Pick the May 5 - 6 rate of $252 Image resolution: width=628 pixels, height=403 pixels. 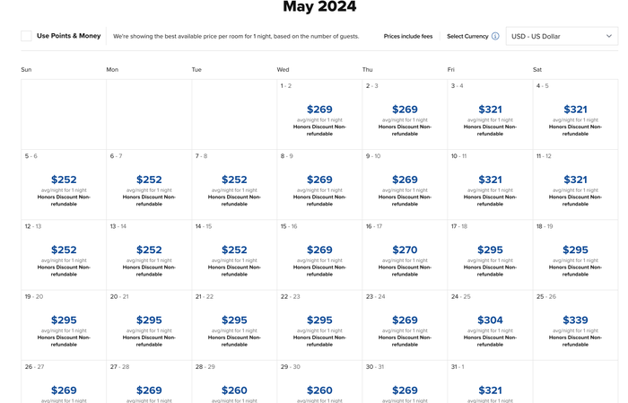coord(64,185)
